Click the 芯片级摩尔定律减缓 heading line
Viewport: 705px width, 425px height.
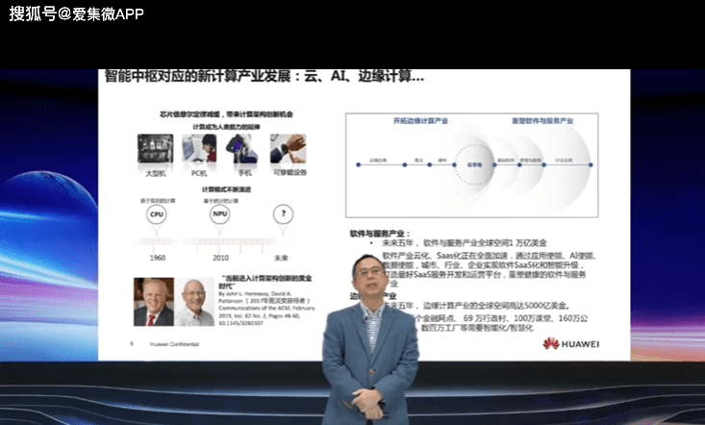[226, 114]
